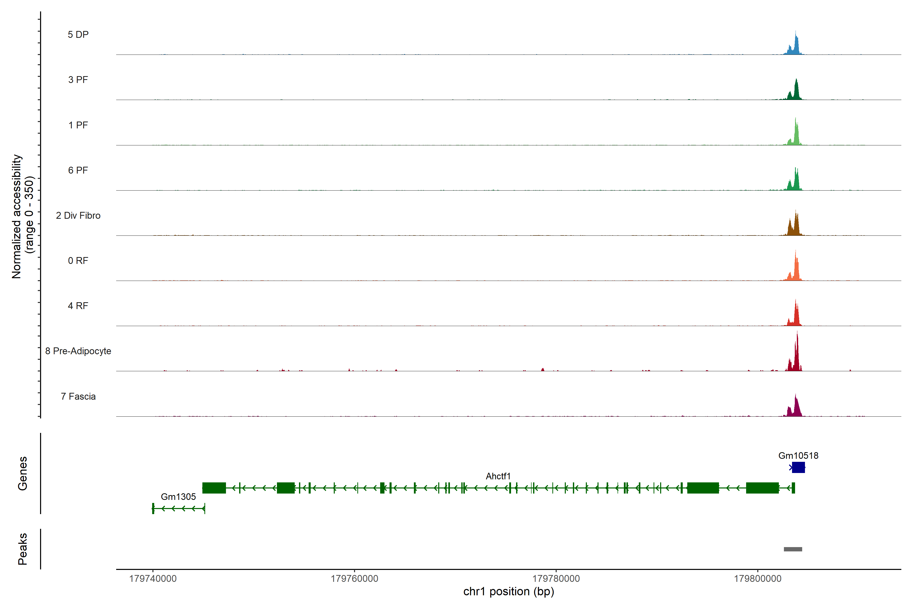This screenshot has width=913, height=609.
Task: Click the 7 Fascia track label
Action: pyautogui.click(x=78, y=397)
